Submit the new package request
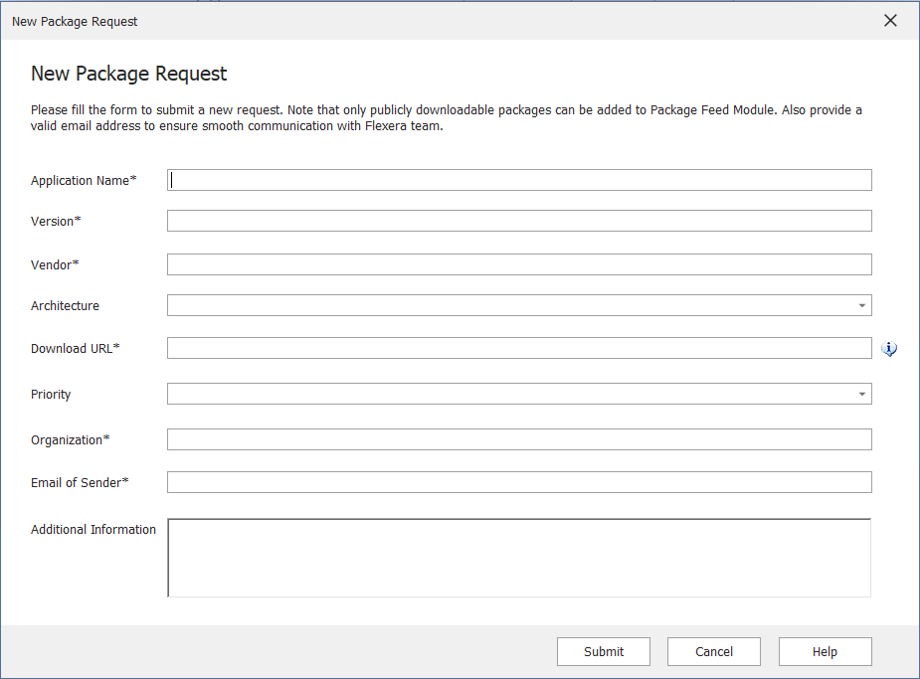920x679 pixels. [x=603, y=651]
